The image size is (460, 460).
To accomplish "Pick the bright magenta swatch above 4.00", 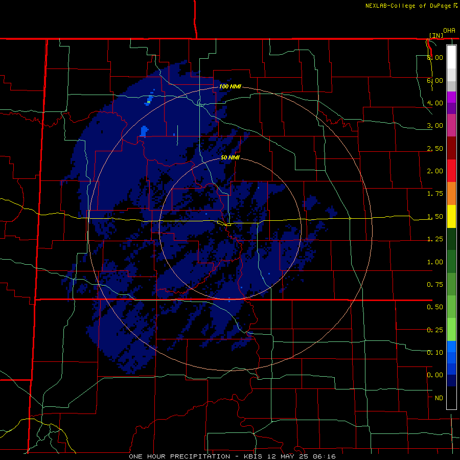I will click(x=451, y=97).
